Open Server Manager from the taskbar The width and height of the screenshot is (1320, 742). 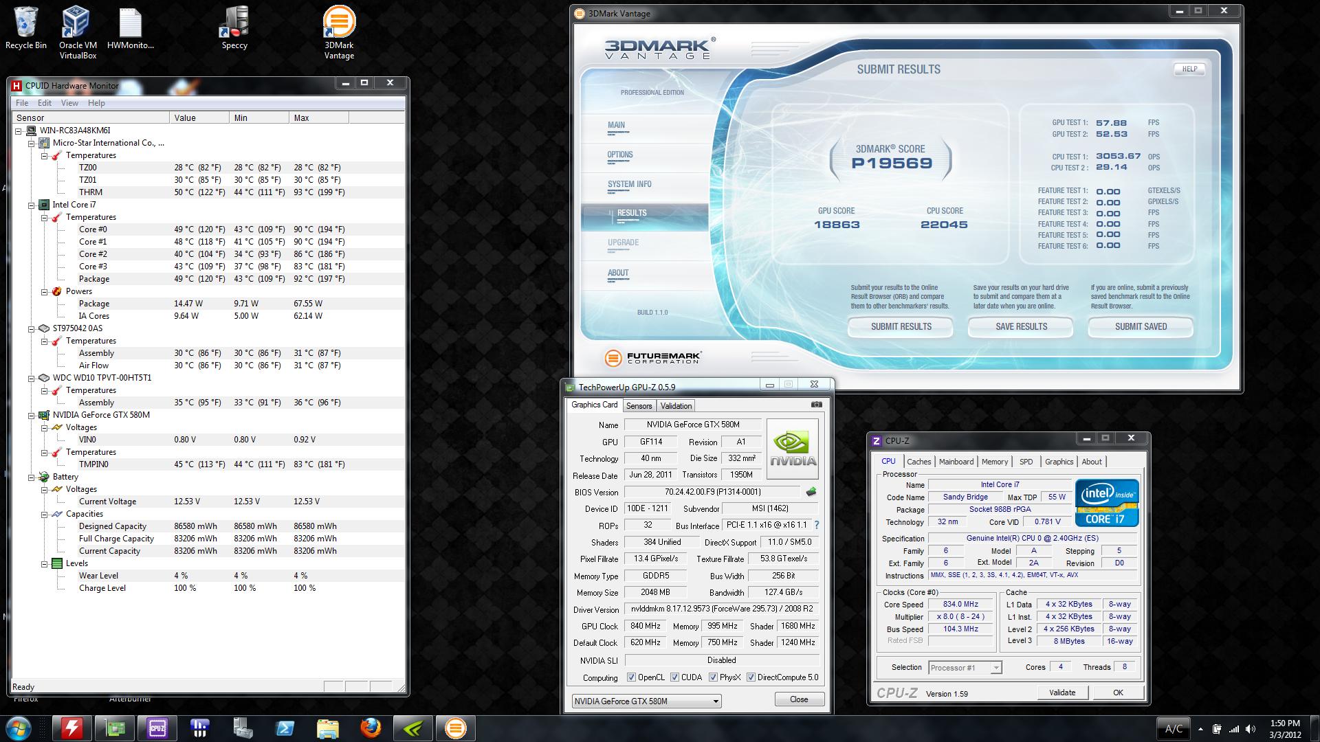coord(243,728)
